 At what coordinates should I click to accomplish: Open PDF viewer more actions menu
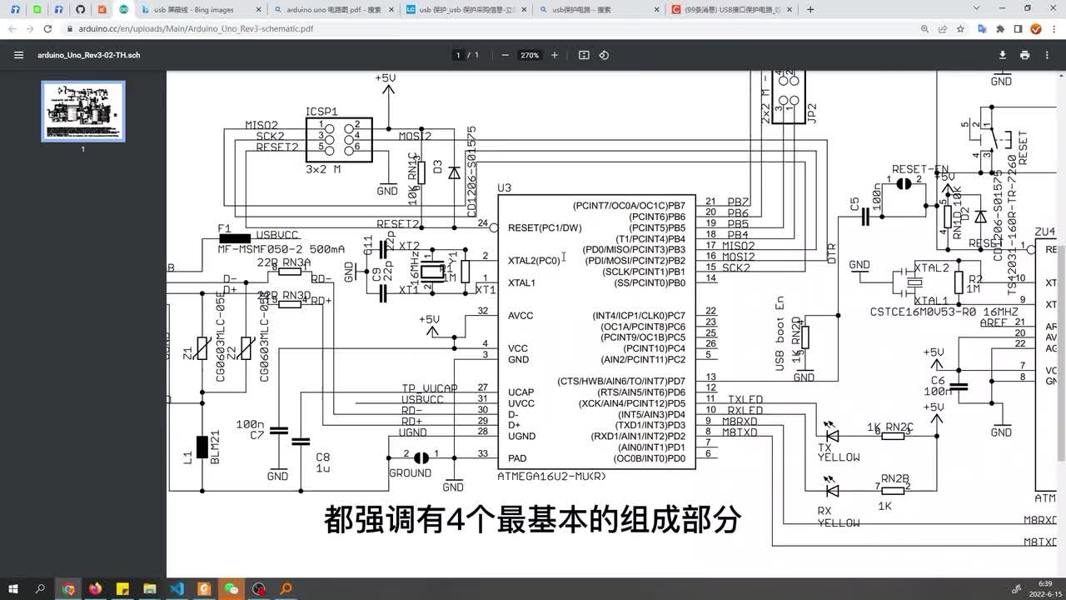(x=1047, y=55)
